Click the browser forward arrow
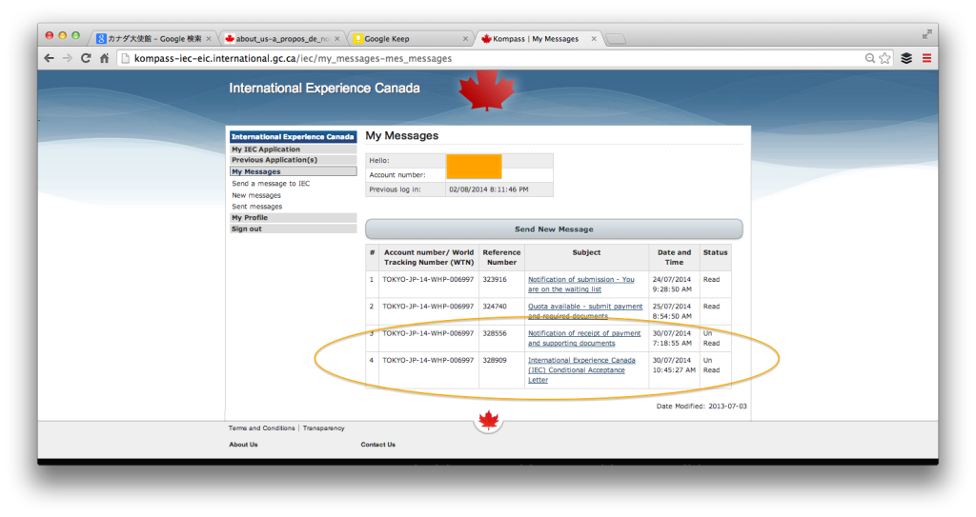This screenshot has width=976, height=517. [68, 58]
